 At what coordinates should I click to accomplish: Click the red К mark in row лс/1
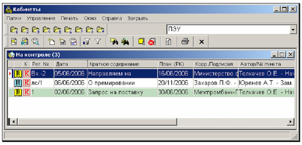[x=27, y=83]
